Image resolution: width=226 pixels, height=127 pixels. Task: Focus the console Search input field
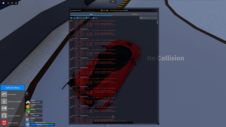coord(148,18)
